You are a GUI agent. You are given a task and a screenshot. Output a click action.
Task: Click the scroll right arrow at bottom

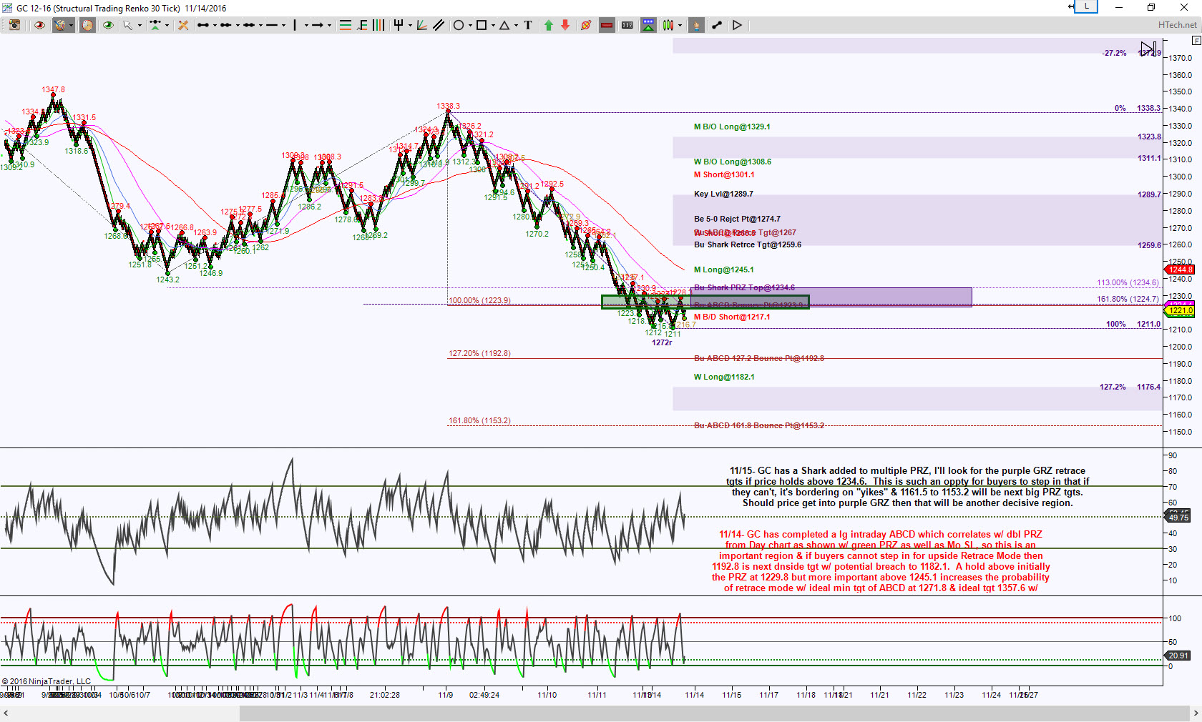click(1196, 713)
